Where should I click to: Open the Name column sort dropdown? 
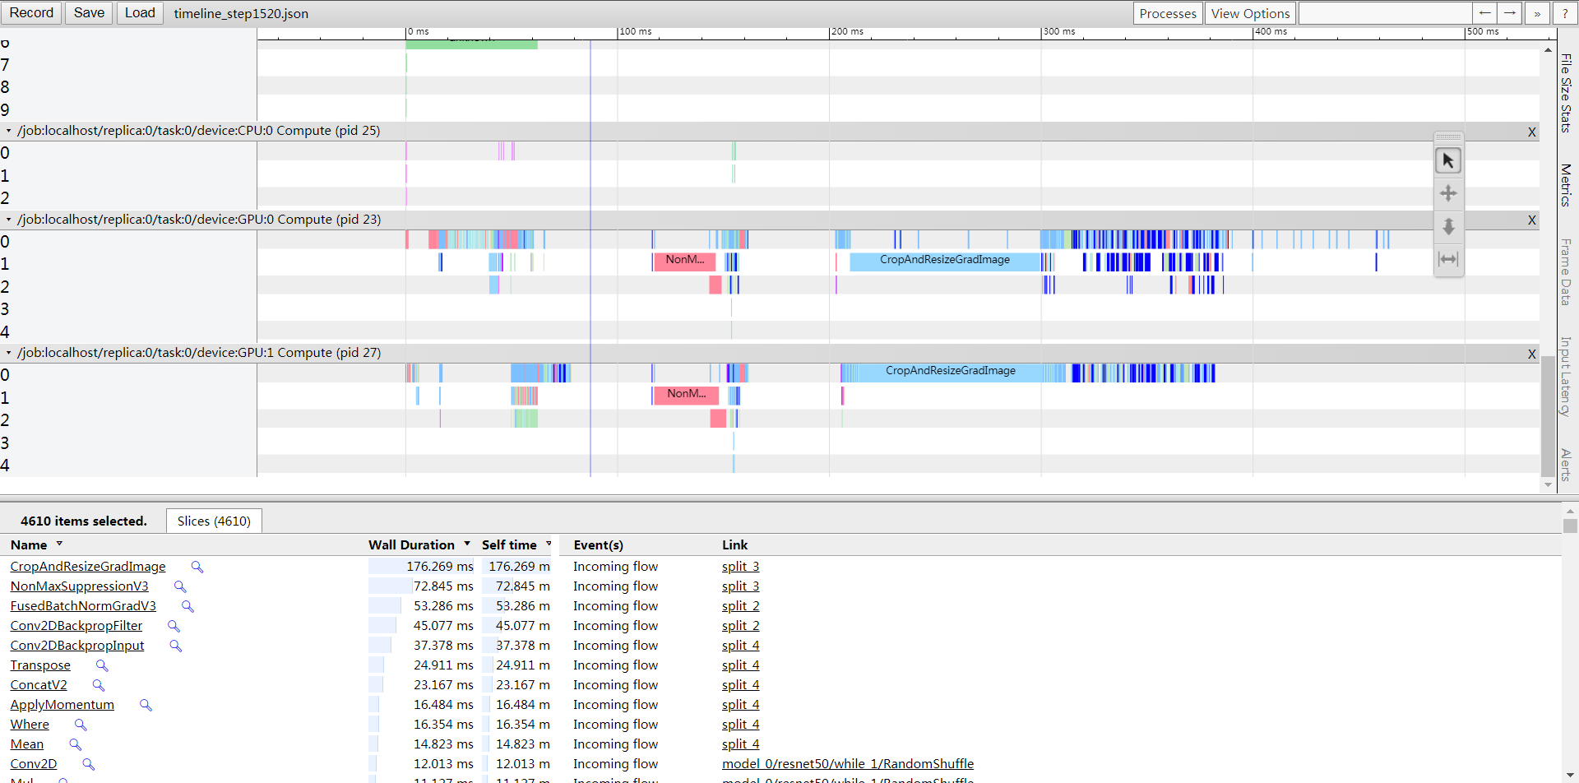pos(59,544)
